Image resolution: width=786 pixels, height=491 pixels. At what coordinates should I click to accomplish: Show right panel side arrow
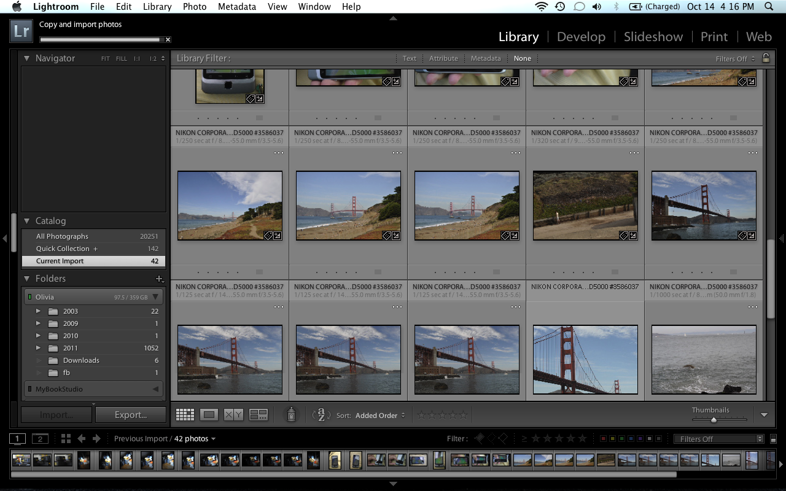coord(782,238)
